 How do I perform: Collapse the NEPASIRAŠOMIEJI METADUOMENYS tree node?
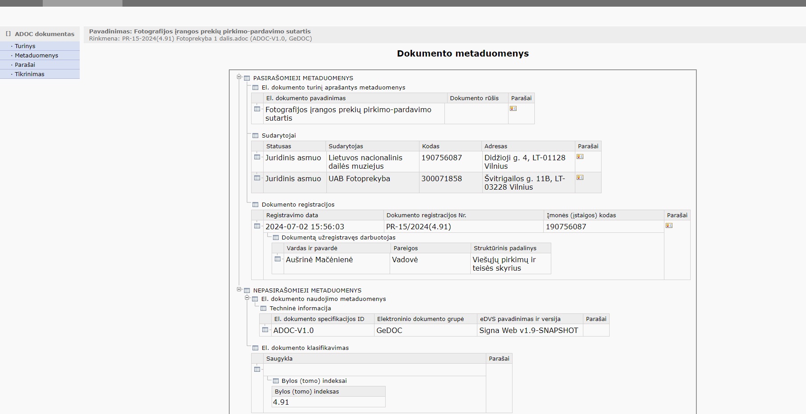pos(239,289)
